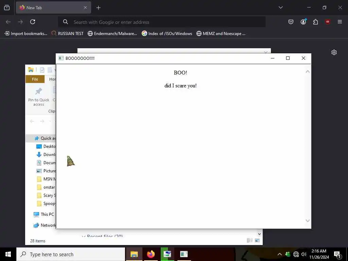Open notification action center icon
The height and width of the screenshot is (261, 348).
(337, 255)
